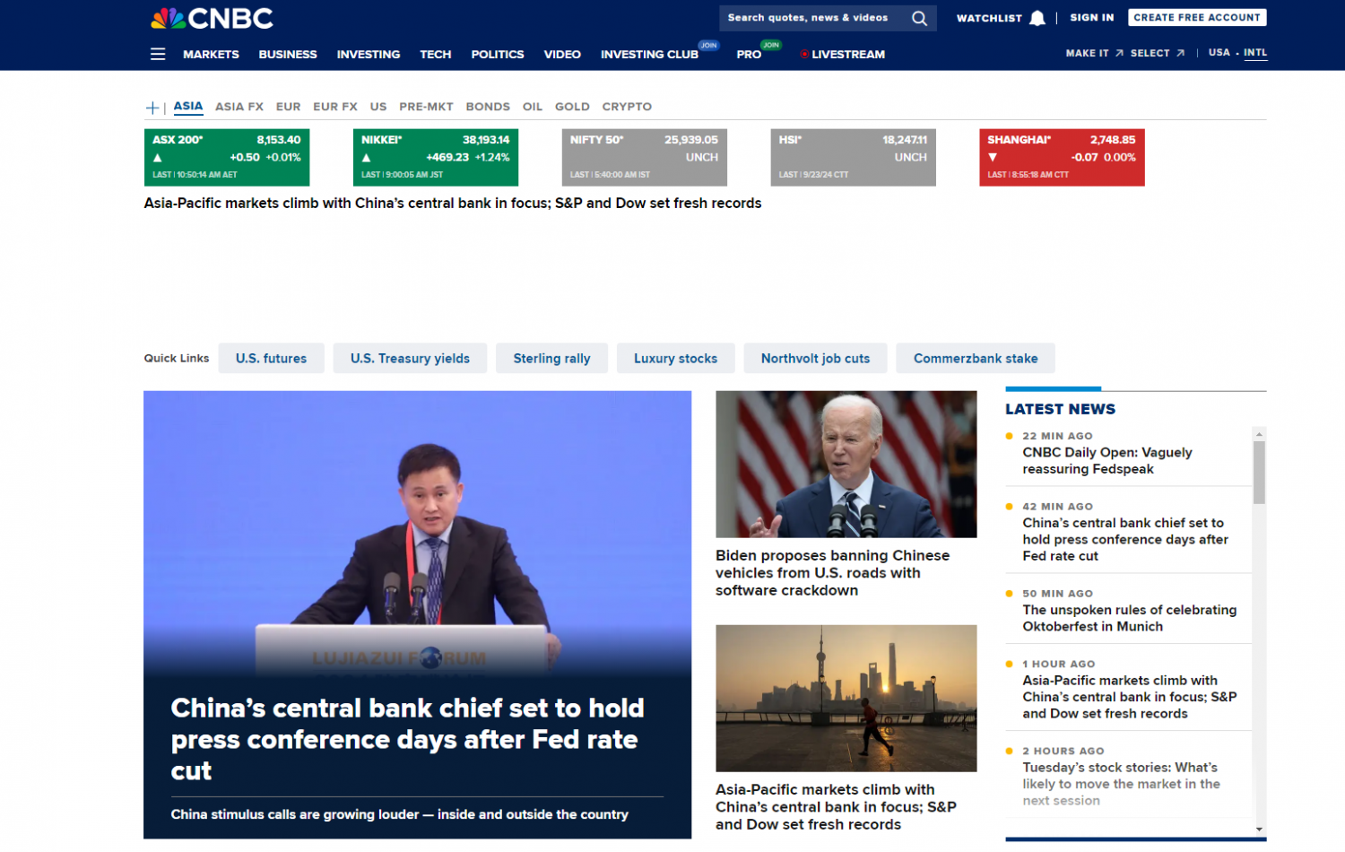Switch to USA edition
The width and height of the screenshot is (1345, 852).
coord(1219,53)
